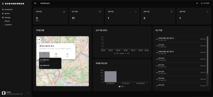Viewport: 213px width, 97px height.
Task: Toggle the sidebar panel icon
Action: [35, 3]
